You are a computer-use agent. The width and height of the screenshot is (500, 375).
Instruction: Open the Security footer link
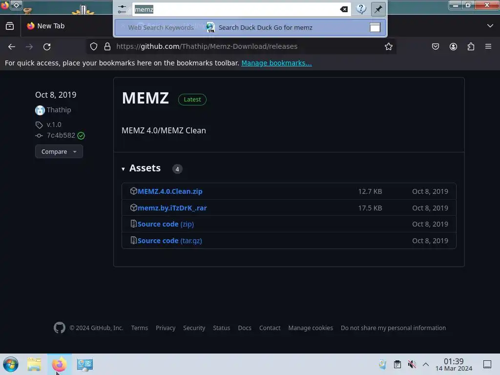click(194, 328)
